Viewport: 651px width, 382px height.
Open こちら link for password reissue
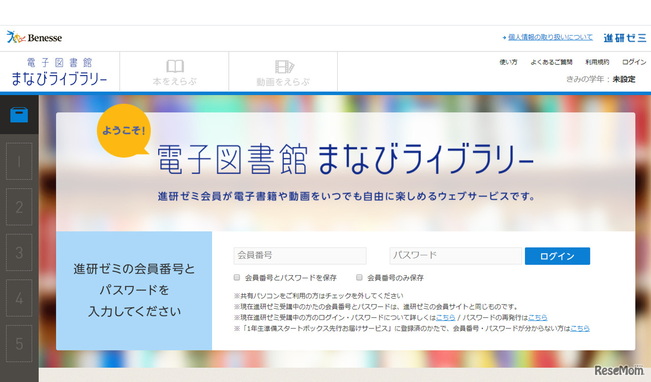tap(537, 317)
